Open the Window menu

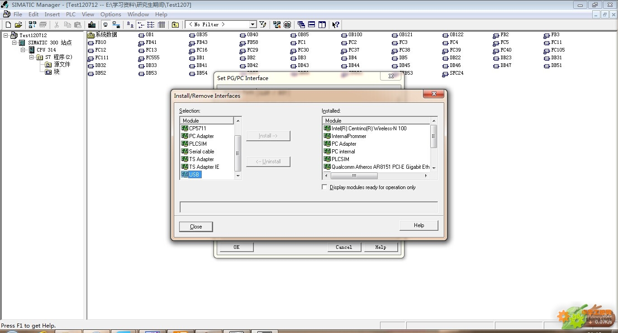(x=138, y=14)
